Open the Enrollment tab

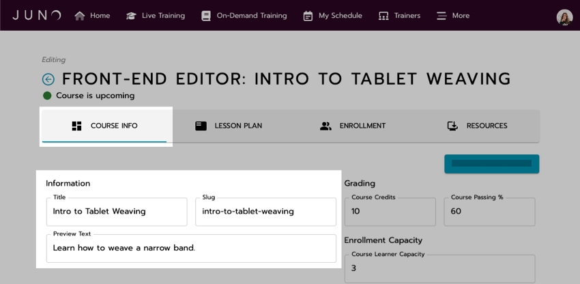(353, 126)
